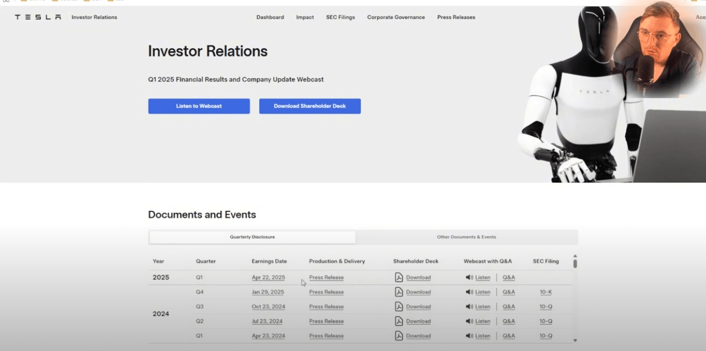Open the Q&A link for Q2 2024

point(509,321)
